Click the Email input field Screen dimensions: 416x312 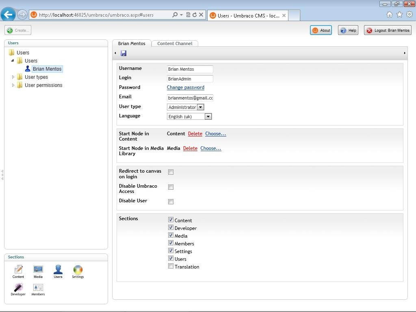click(190, 98)
